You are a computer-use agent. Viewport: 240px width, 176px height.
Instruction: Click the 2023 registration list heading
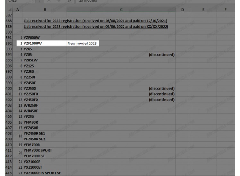[x=96, y=27]
